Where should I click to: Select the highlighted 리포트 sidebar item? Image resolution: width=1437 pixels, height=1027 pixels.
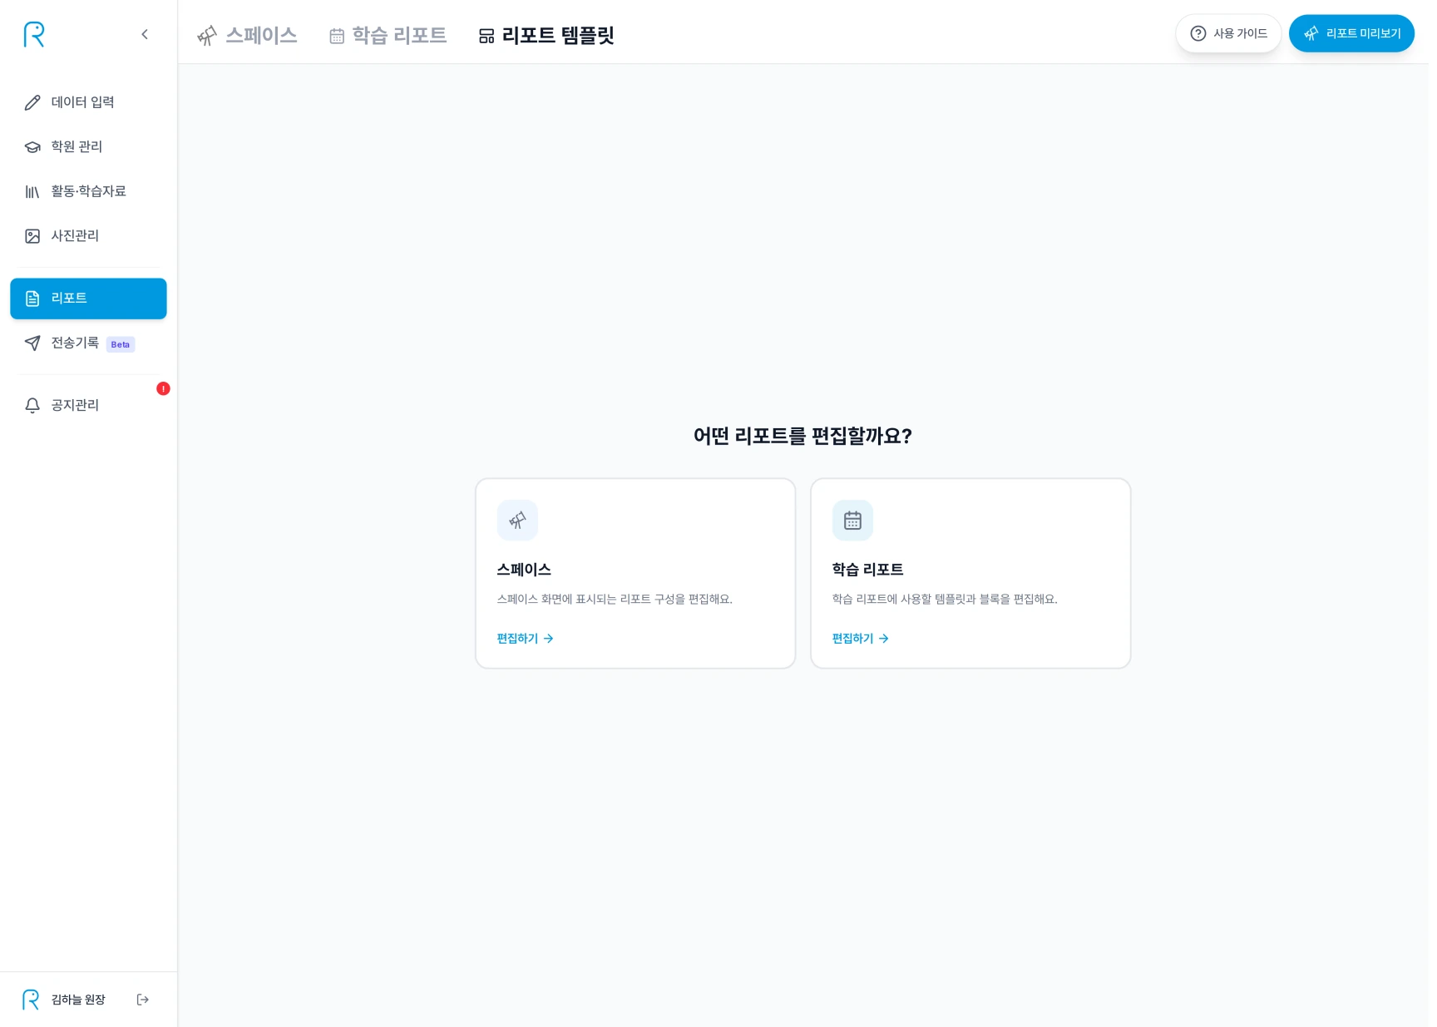pos(88,299)
